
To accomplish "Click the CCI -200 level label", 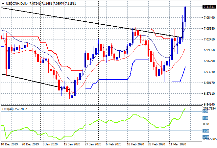I will pos(205,137).
